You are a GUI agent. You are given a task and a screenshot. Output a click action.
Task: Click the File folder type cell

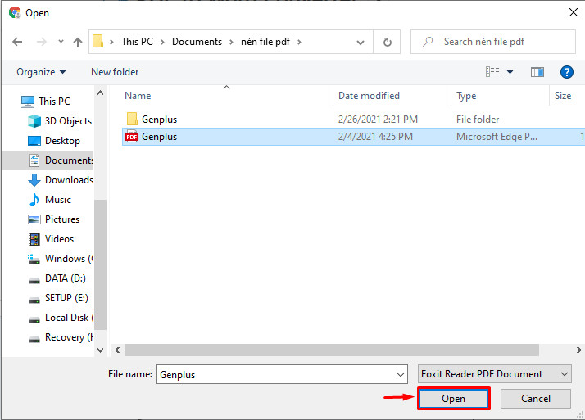[478, 120]
